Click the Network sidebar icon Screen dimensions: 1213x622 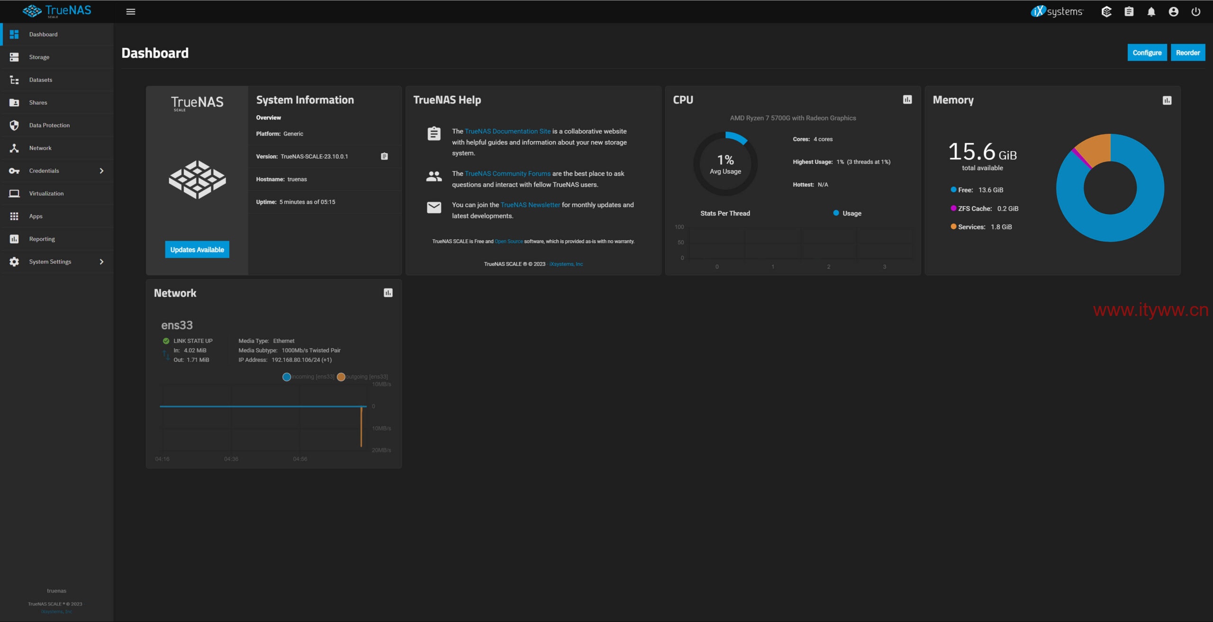[x=14, y=148]
